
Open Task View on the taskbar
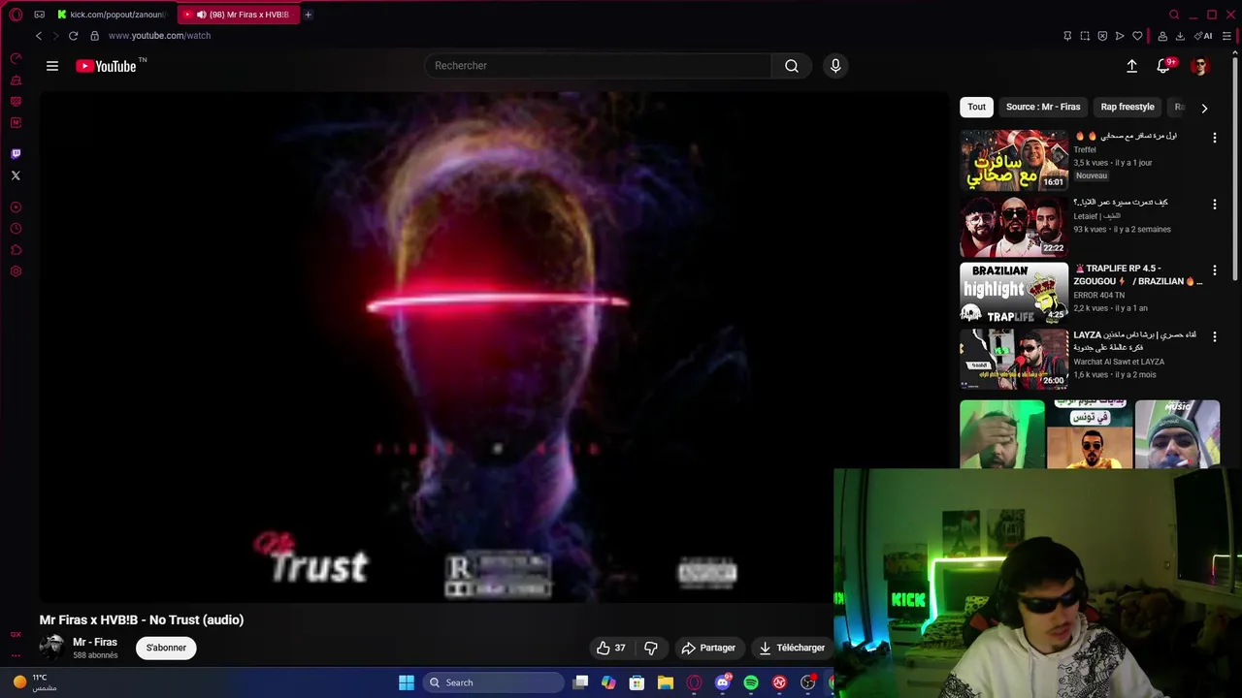pyautogui.click(x=580, y=682)
